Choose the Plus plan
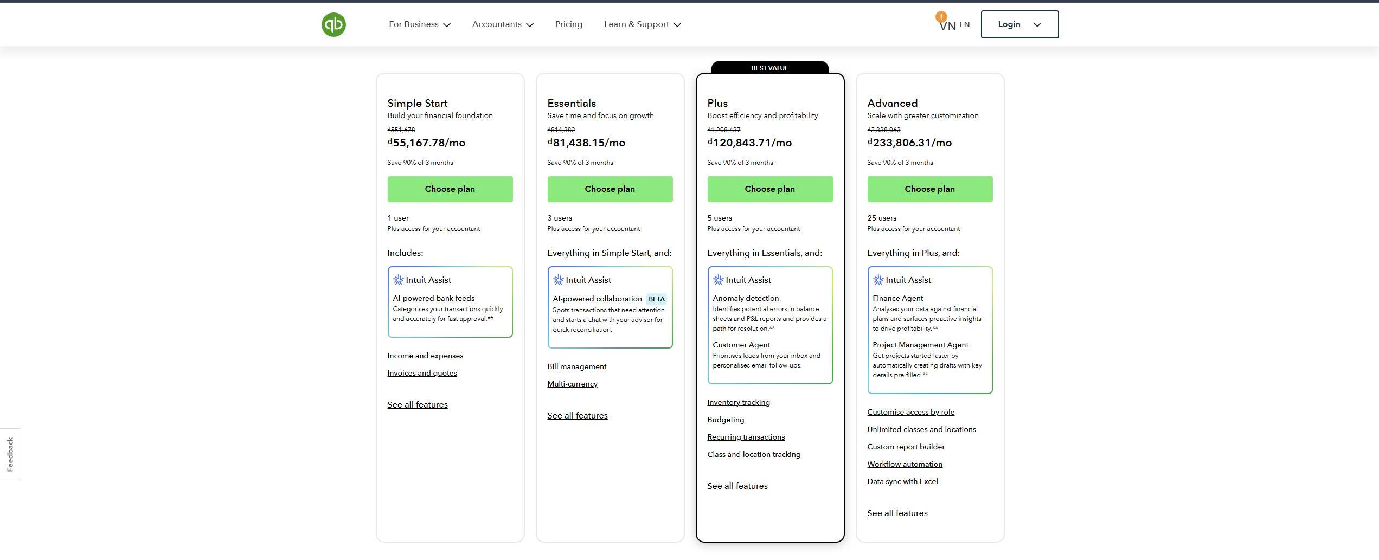This screenshot has width=1379, height=560. 769,189
